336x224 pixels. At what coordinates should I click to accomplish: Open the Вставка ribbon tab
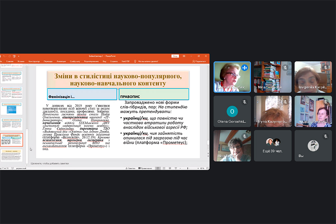pyautogui.click(x=21, y=61)
